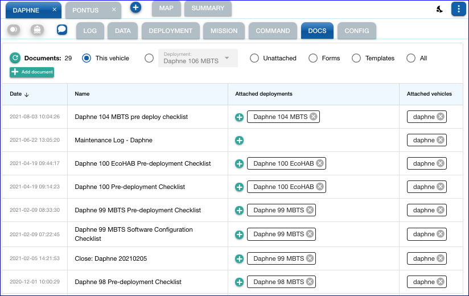Screen dimensions: 469x296
Task: Open the chat bubble notes icon
Action: (62, 30)
